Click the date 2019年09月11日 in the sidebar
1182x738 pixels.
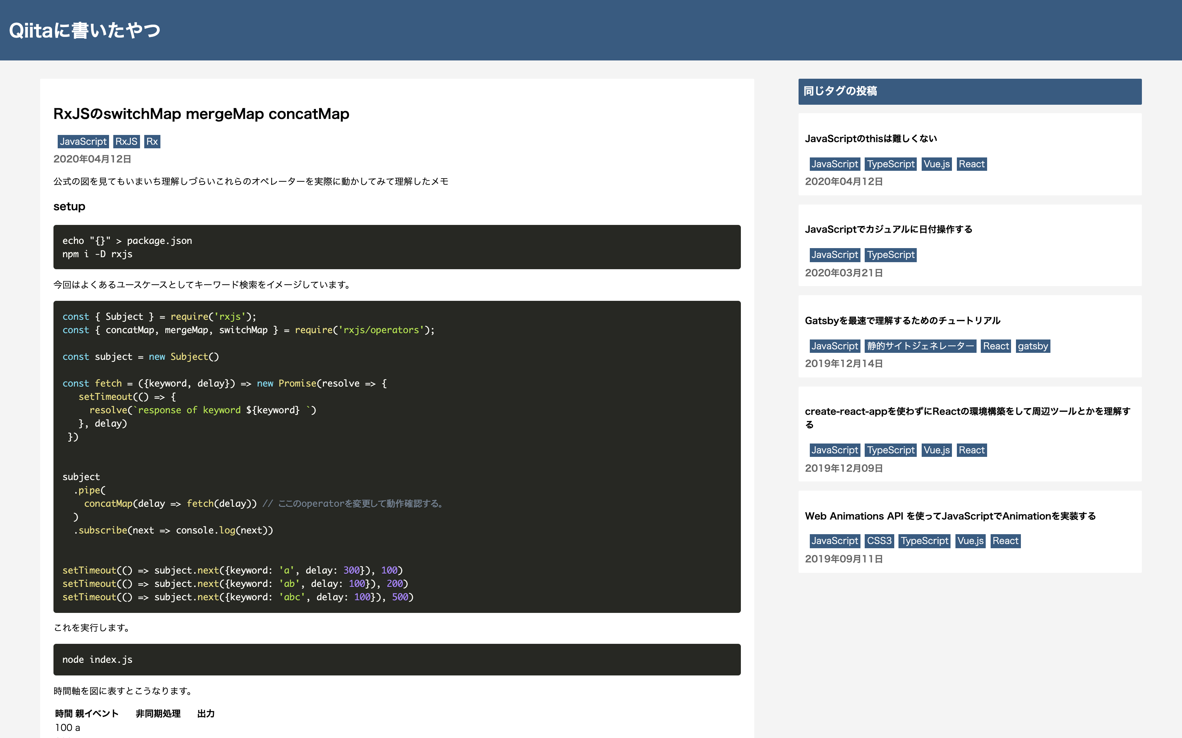pos(844,559)
